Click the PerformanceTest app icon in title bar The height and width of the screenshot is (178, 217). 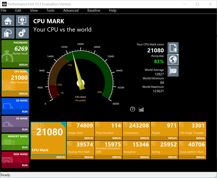pyautogui.click(x=4, y=4)
